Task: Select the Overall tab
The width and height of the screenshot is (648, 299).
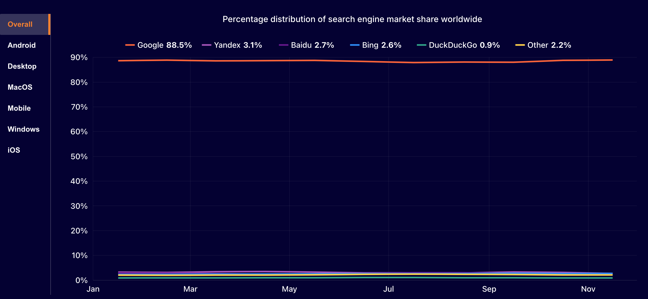Action: 20,24
